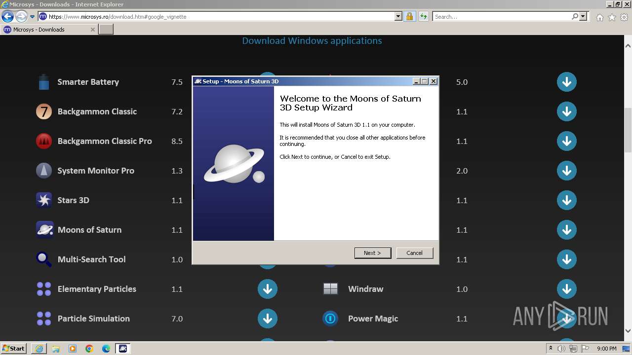
Task: Download Elementary Particles with its arrow button
Action: pyautogui.click(x=268, y=289)
